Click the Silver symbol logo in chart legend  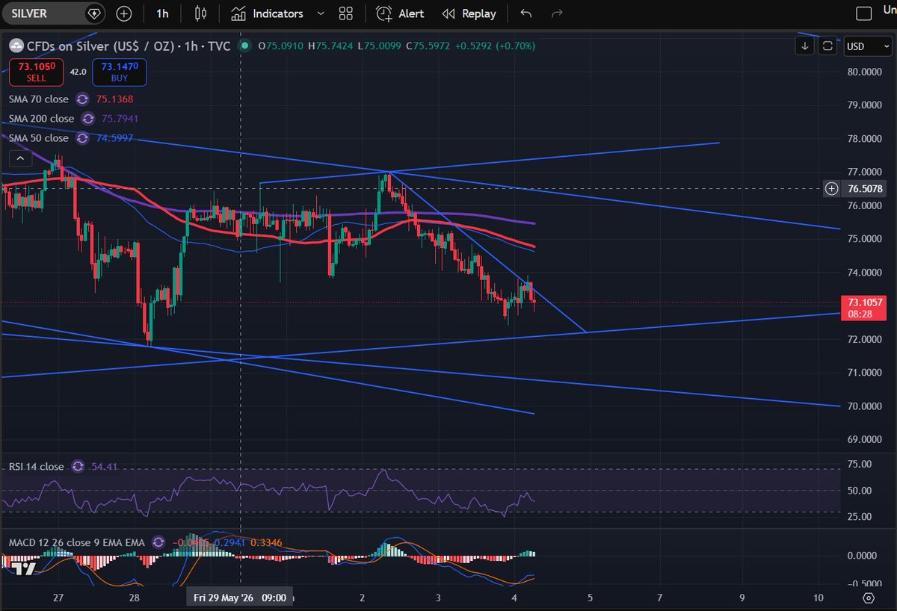(16, 46)
